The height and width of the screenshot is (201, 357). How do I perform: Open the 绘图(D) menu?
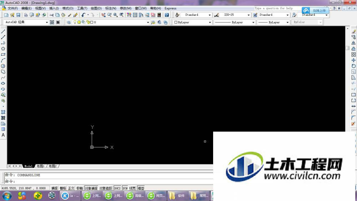click(x=96, y=8)
